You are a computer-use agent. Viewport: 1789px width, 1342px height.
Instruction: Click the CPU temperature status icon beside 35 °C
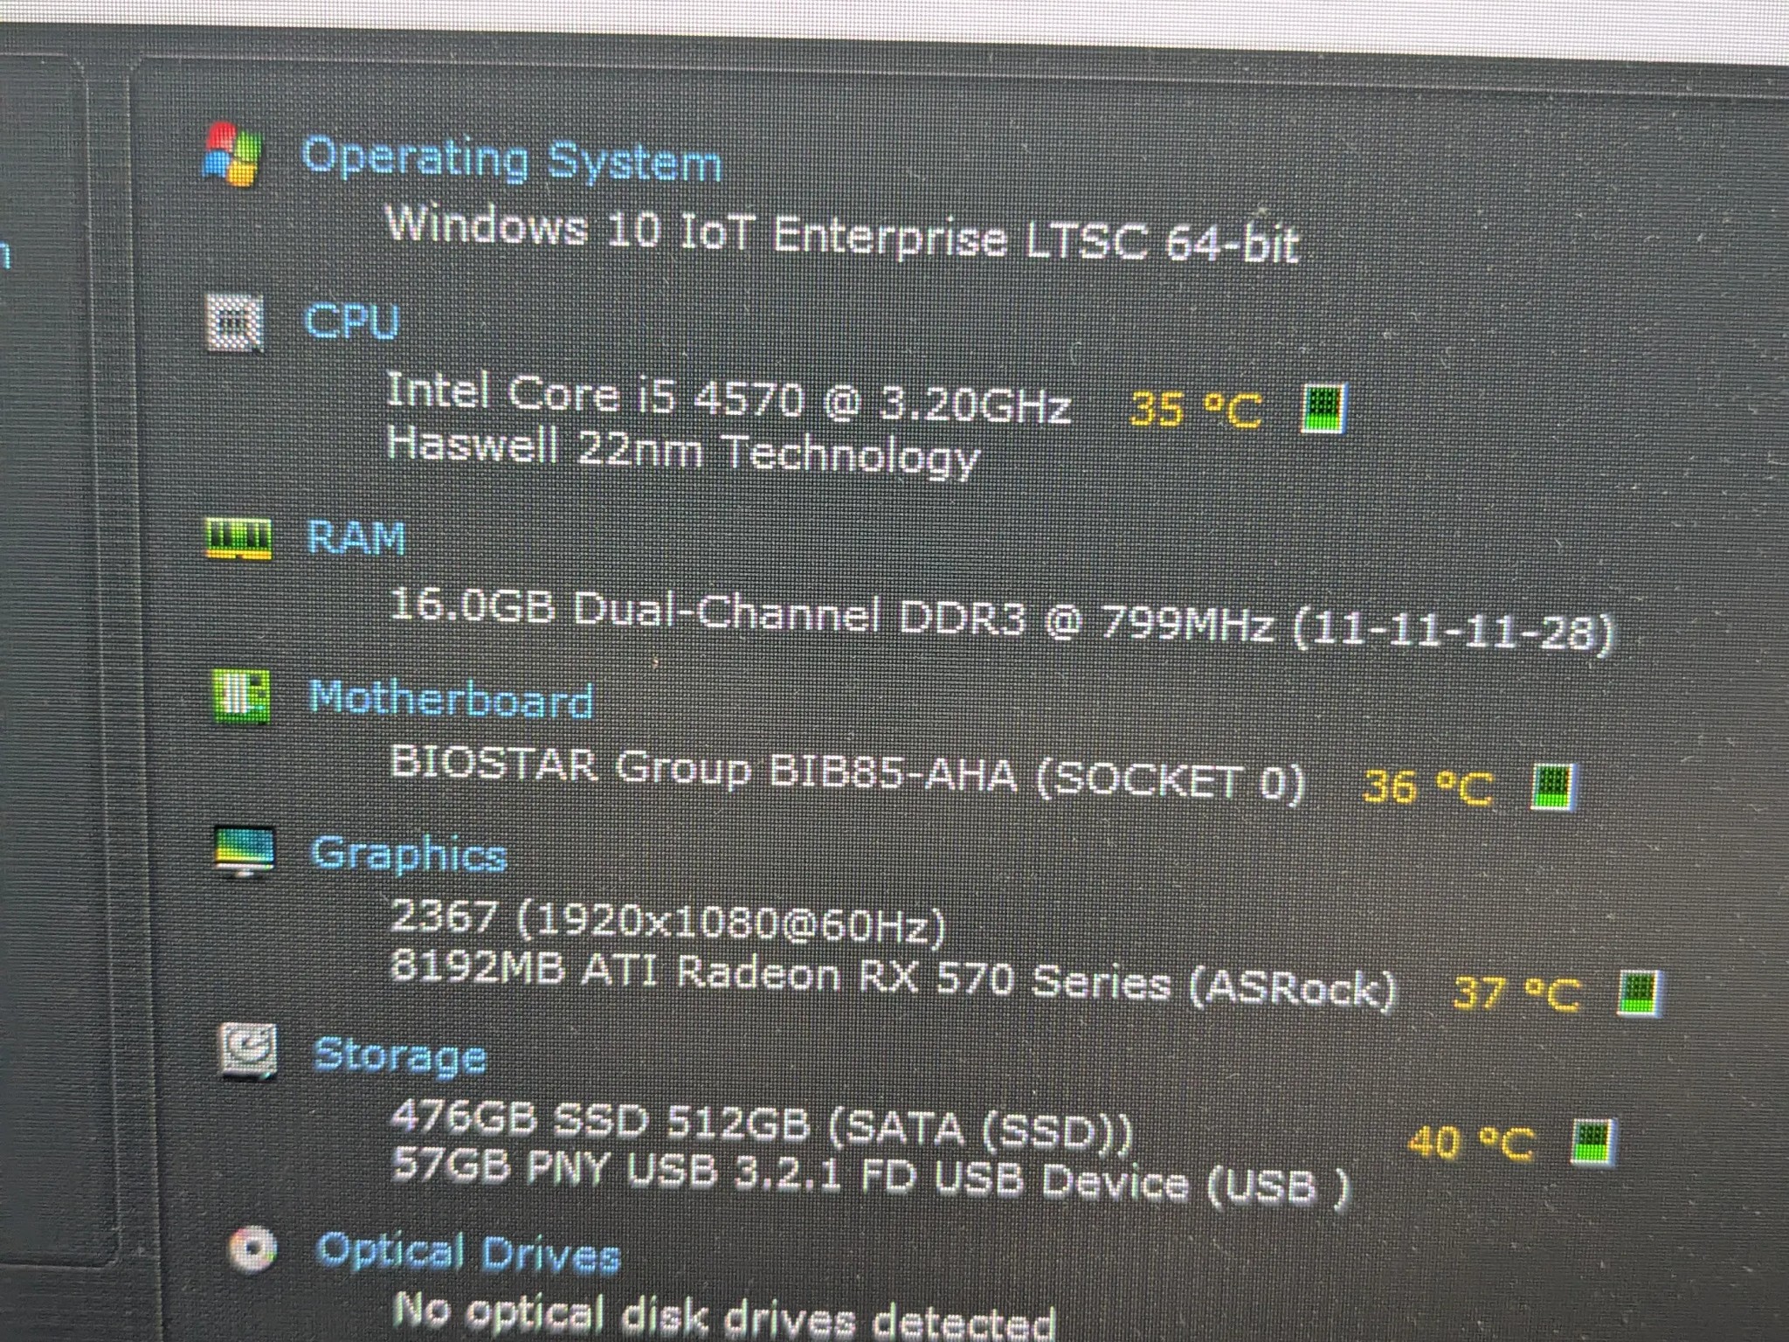(x=1325, y=408)
